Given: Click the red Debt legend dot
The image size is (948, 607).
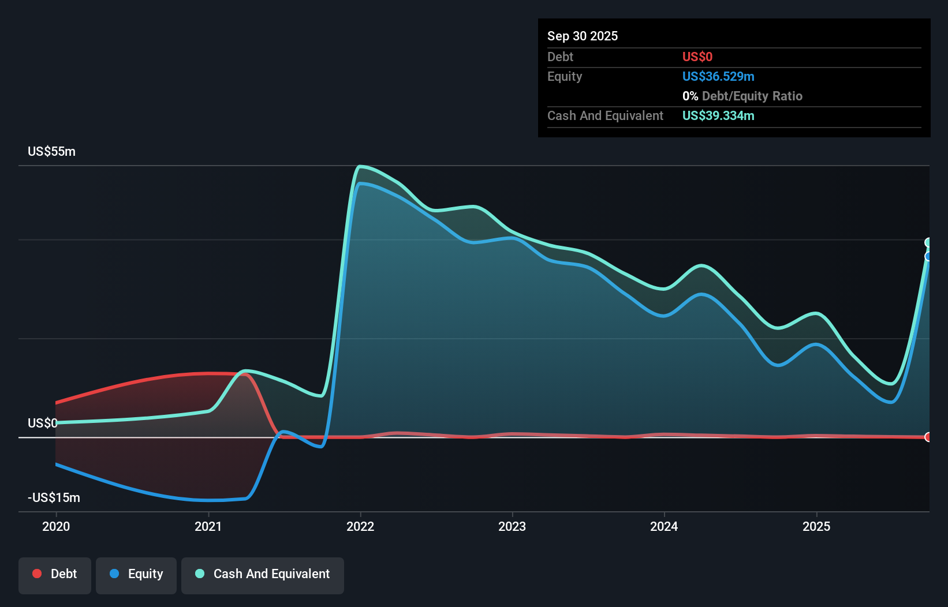Looking at the screenshot, I should point(37,574).
